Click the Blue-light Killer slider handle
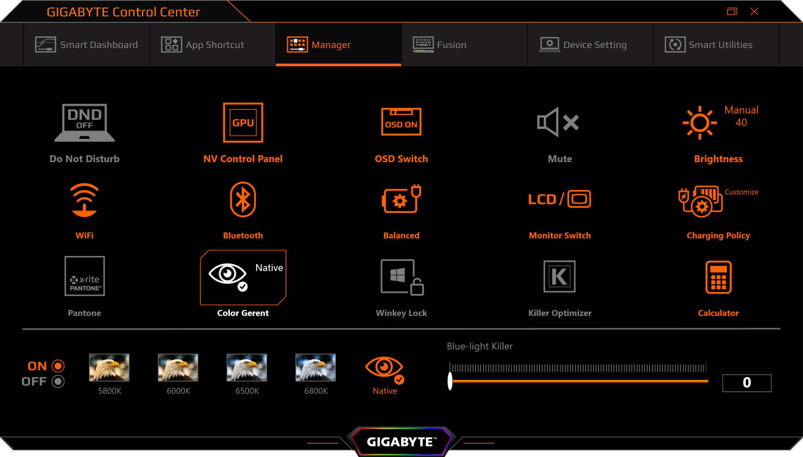The width and height of the screenshot is (803, 457). click(450, 381)
